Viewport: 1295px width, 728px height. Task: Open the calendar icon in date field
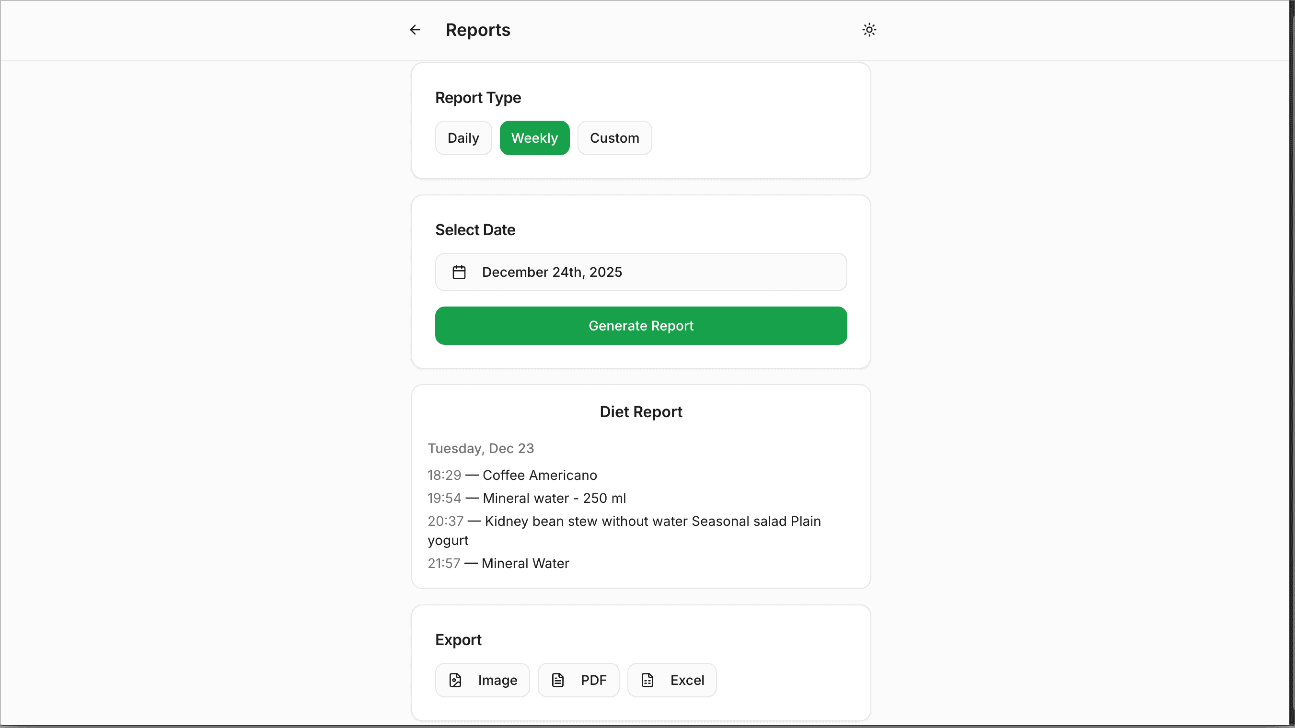pos(459,272)
